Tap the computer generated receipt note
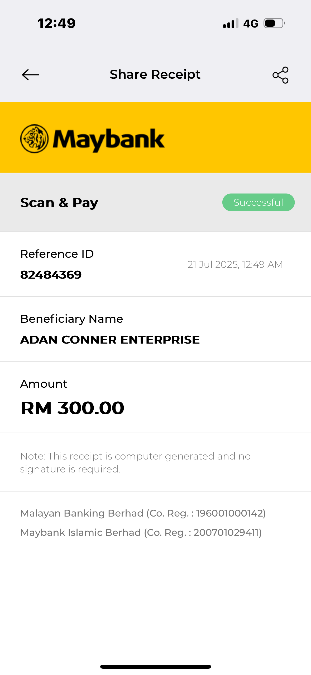 pos(135,462)
